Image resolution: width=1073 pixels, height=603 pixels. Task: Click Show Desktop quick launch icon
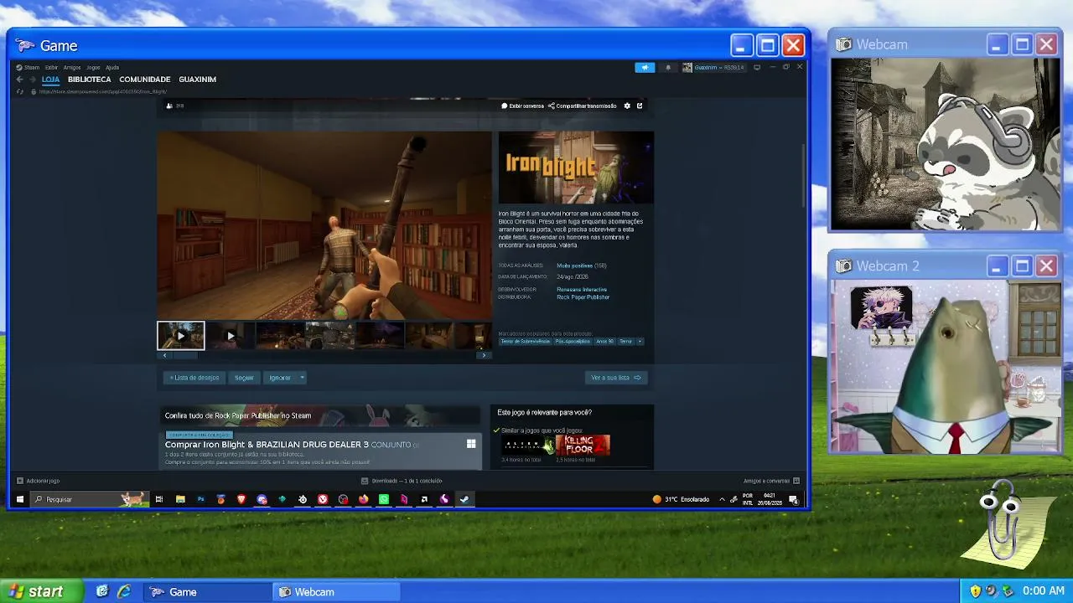point(102,591)
